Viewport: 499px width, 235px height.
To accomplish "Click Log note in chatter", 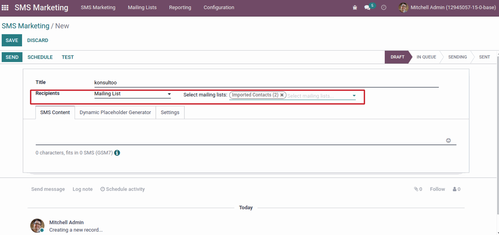I will click(x=83, y=189).
